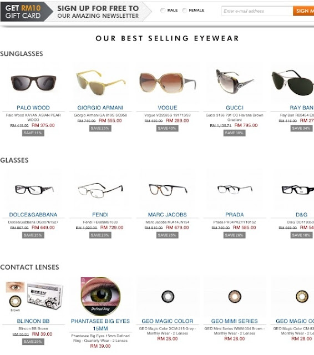314x355 pixels.
Task: Open the yellow Giorgio Armani sunglasses image
Action: tap(100, 82)
